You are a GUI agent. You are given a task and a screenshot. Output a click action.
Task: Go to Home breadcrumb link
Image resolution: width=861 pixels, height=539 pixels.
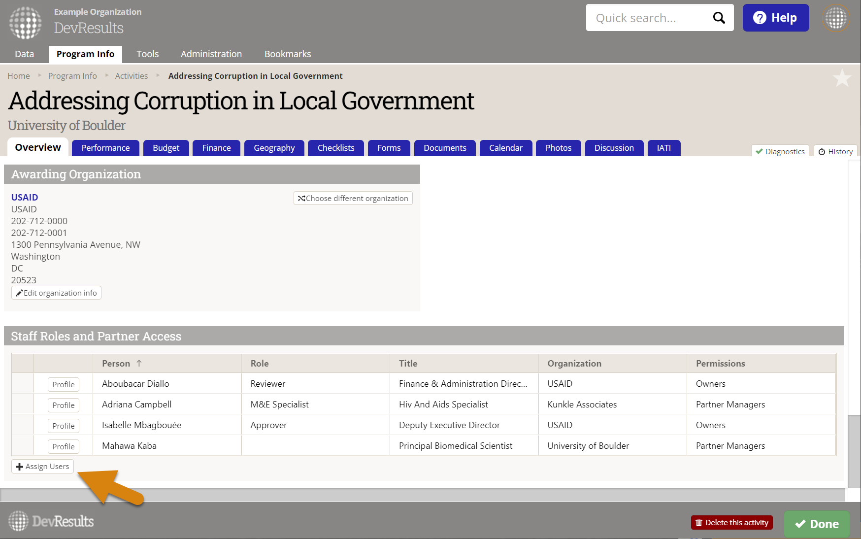pos(19,76)
